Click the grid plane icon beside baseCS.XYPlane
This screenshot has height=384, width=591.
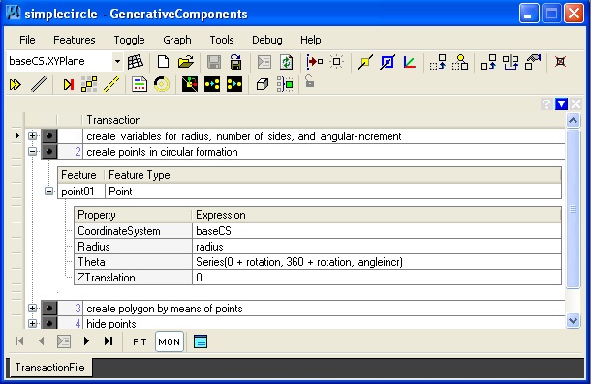[136, 62]
